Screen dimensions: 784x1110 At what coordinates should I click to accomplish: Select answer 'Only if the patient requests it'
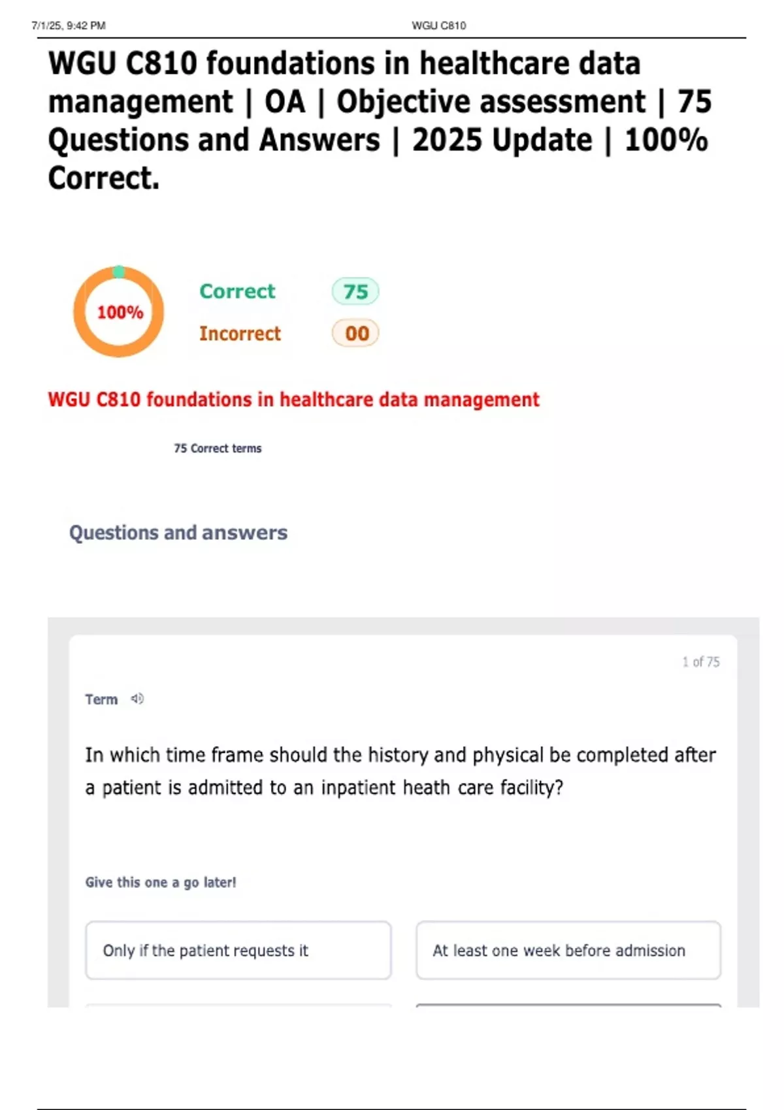238,950
